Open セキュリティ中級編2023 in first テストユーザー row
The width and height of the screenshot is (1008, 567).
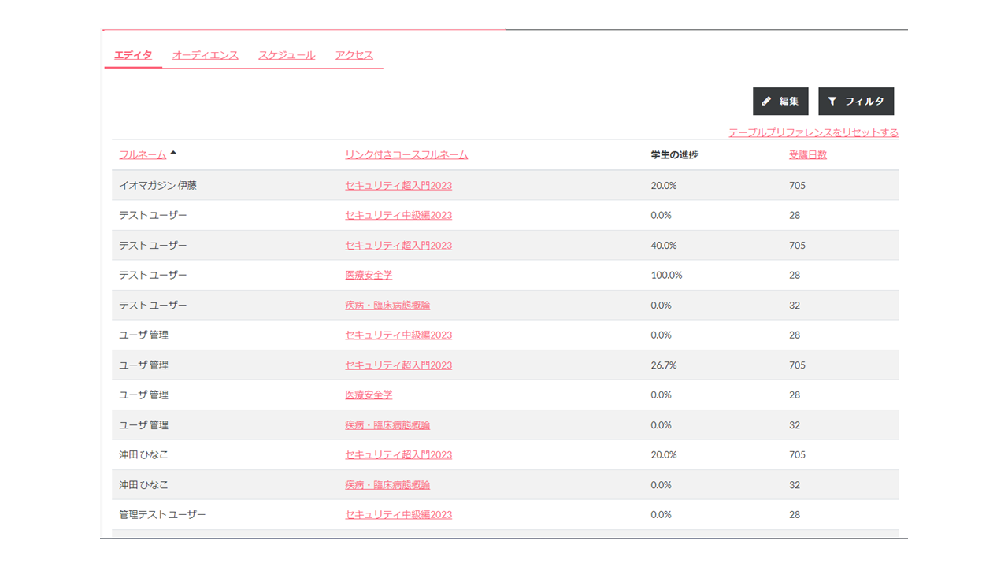398,216
